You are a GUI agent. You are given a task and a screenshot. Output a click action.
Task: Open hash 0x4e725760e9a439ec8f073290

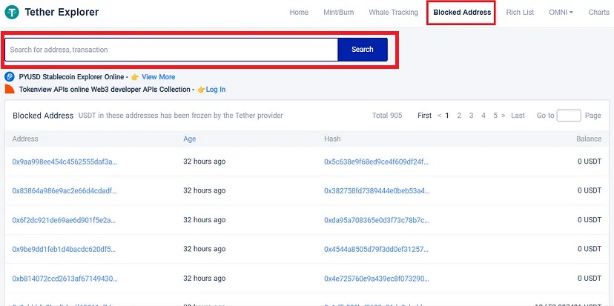click(x=376, y=279)
